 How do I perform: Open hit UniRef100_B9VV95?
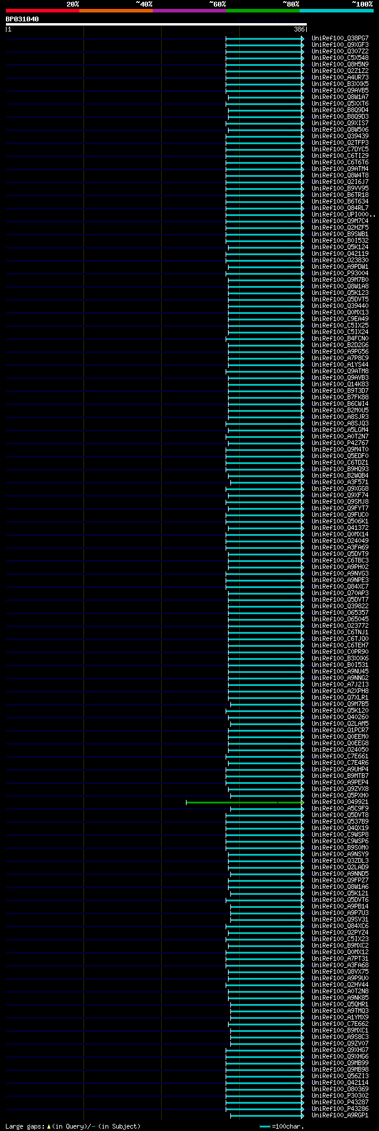pyautogui.click(x=340, y=188)
